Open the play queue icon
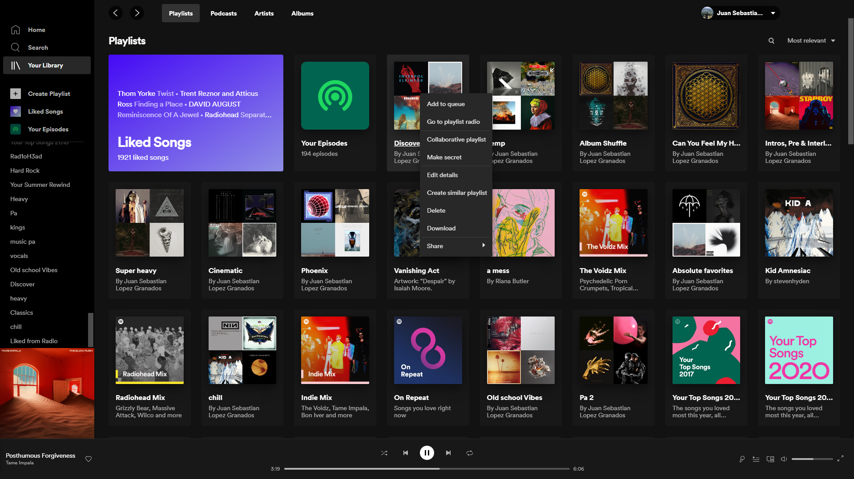The image size is (854, 479). tap(756, 459)
